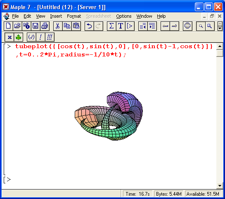Toggle standard math with x button
This screenshot has width=225, height=199.
click(9, 37)
